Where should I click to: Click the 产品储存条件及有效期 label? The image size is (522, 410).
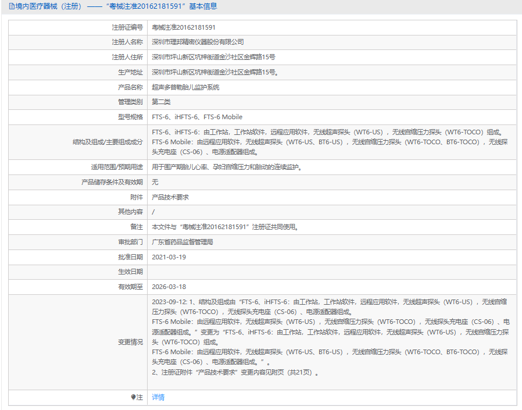[x=112, y=182]
